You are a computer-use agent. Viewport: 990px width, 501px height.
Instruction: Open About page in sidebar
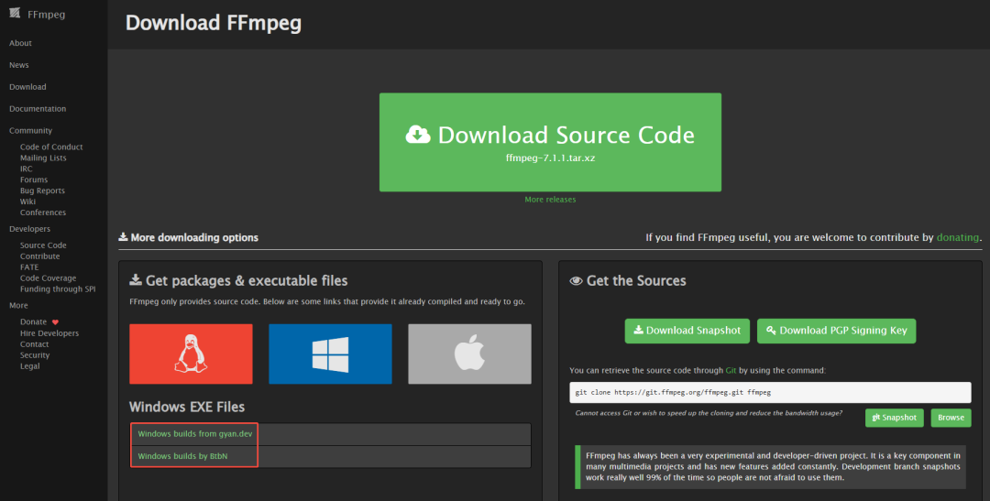point(20,43)
